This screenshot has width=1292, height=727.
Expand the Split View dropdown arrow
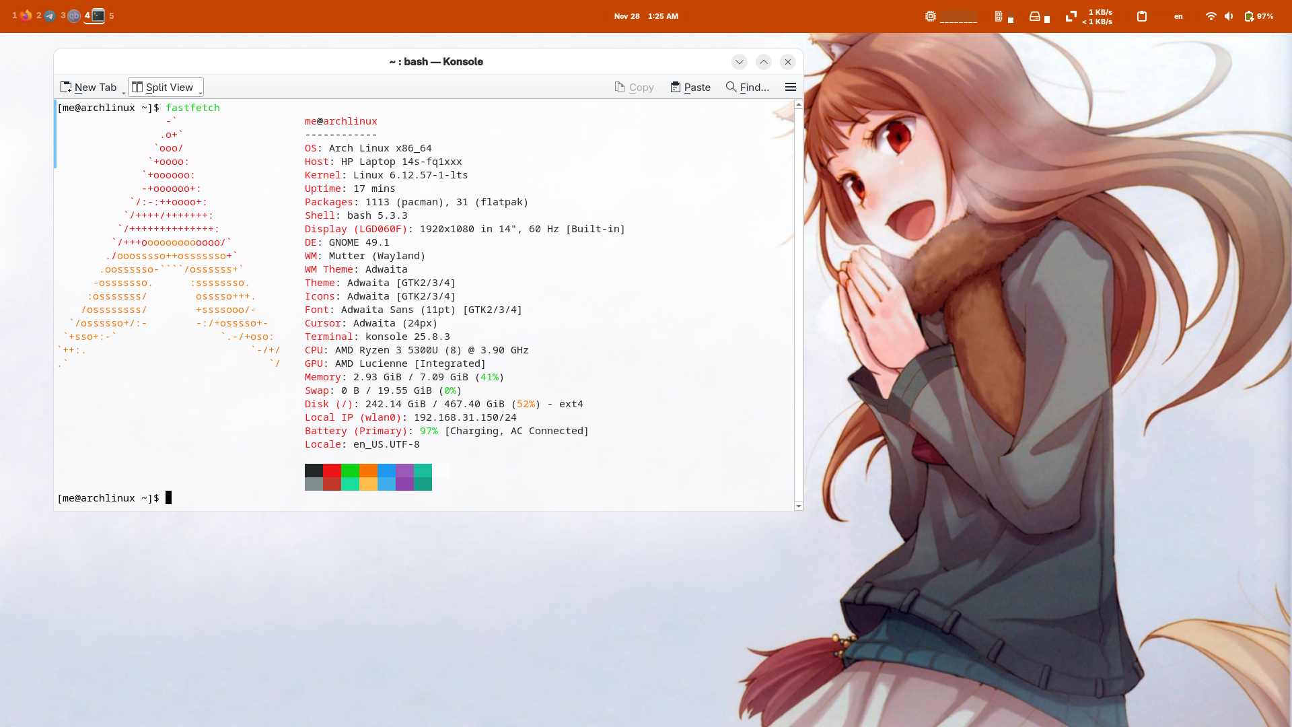point(201,93)
